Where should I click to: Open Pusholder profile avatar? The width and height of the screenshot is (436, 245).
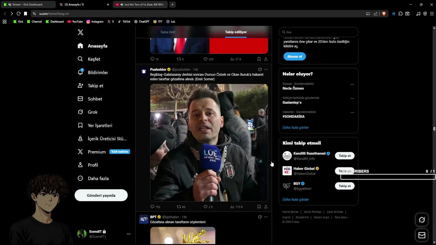coord(144,71)
